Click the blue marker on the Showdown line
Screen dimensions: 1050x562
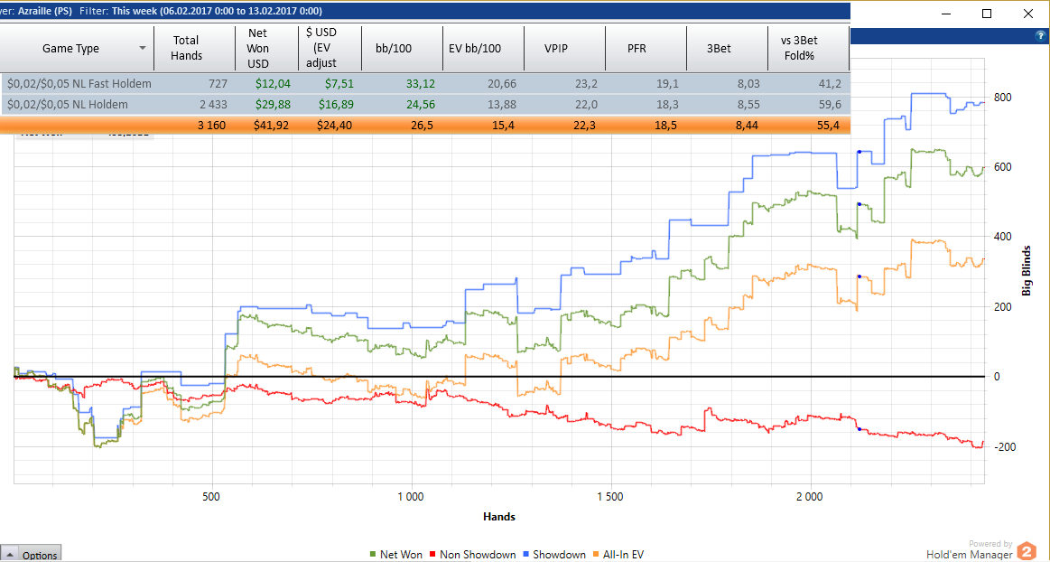click(x=860, y=152)
